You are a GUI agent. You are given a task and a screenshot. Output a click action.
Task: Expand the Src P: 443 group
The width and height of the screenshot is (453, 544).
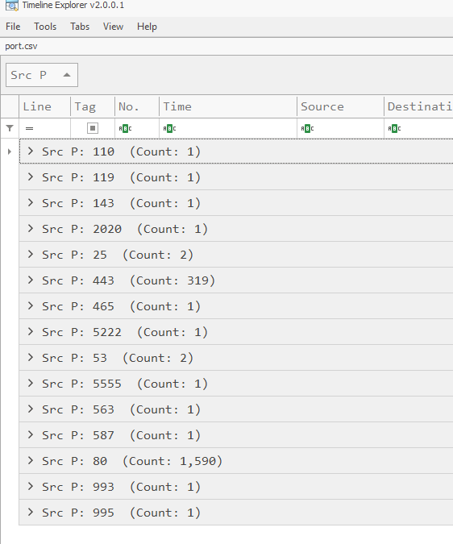[31, 280]
